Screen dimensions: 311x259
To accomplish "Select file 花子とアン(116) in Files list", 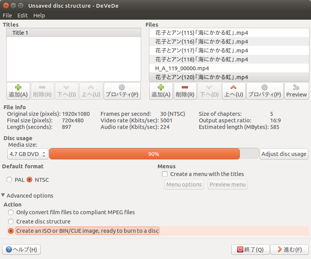I will [229, 42].
